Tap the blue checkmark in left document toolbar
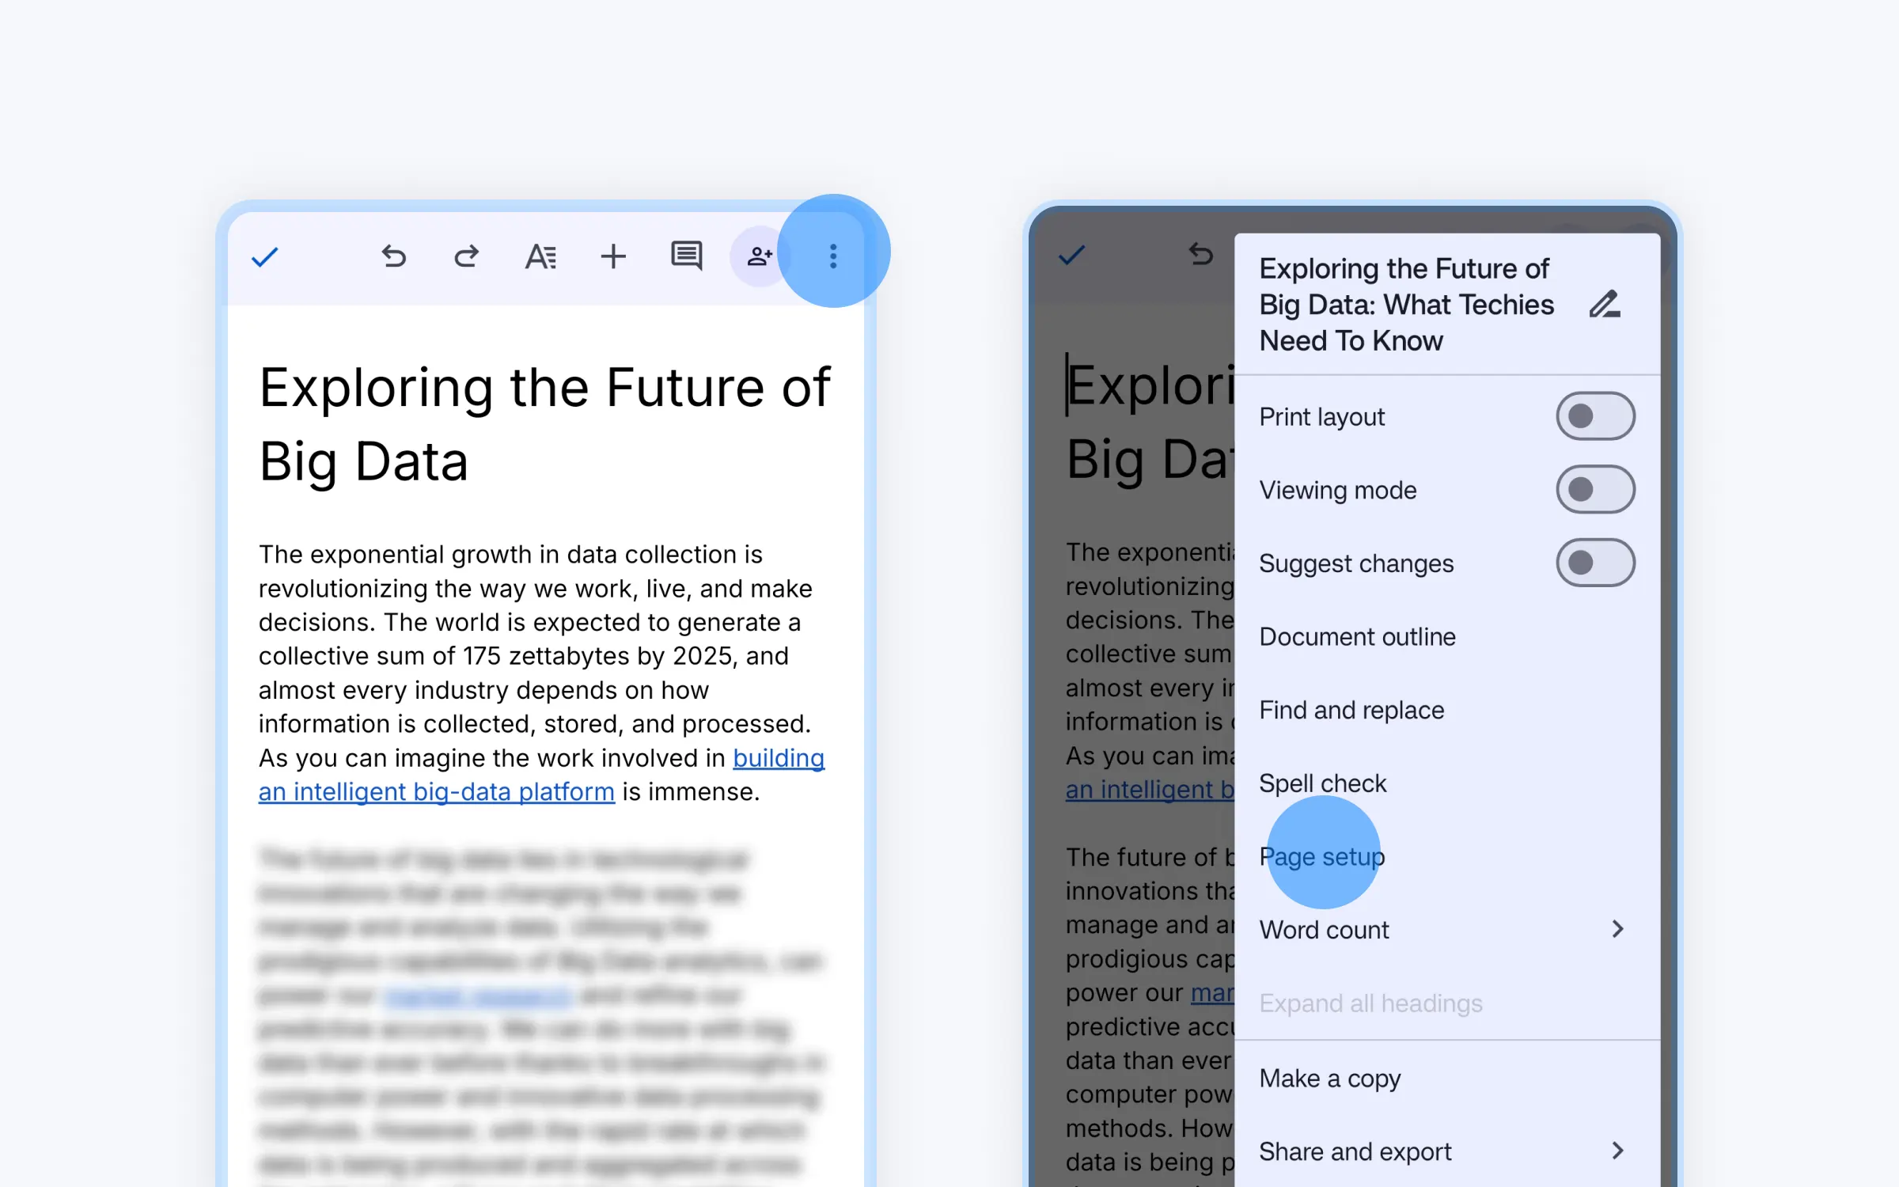The image size is (1899, 1187). (265, 257)
